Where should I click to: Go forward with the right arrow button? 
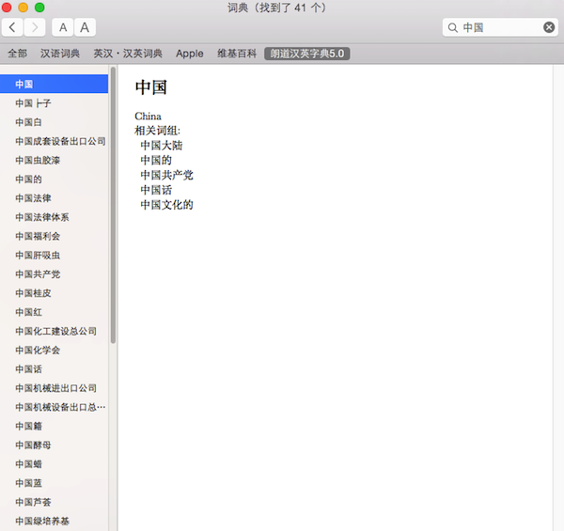(35, 27)
